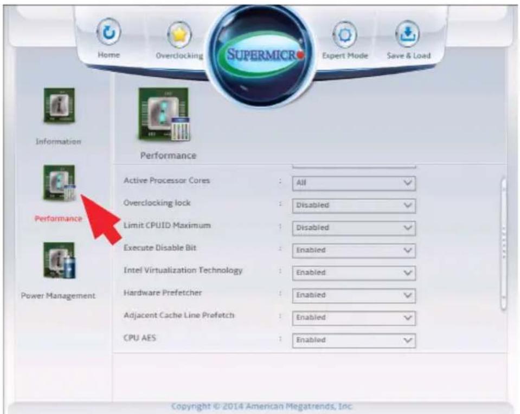Click the Power Management sidebar label
520x414 pixels.
point(58,295)
